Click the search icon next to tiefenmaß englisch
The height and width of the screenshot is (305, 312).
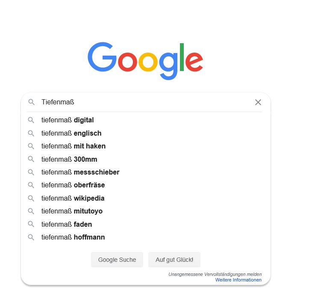coord(31,133)
